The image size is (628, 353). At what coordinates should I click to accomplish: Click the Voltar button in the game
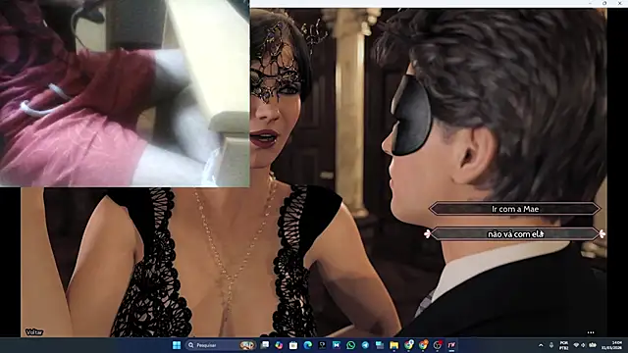(x=34, y=332)
